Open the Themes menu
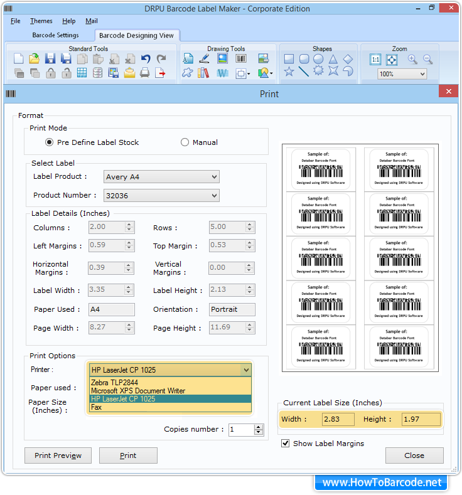 point(41,21)
